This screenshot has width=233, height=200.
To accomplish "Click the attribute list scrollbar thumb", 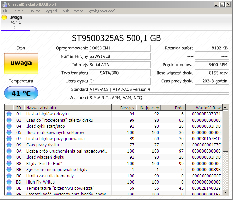I will 225,131.
